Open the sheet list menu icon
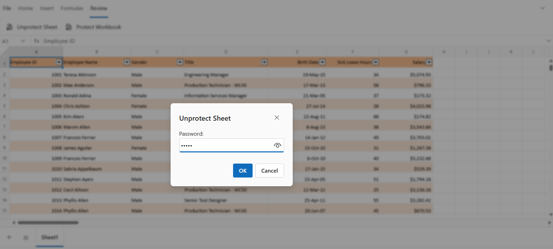The height and width of the screenshot is (249, 553). tap(25, 237)
